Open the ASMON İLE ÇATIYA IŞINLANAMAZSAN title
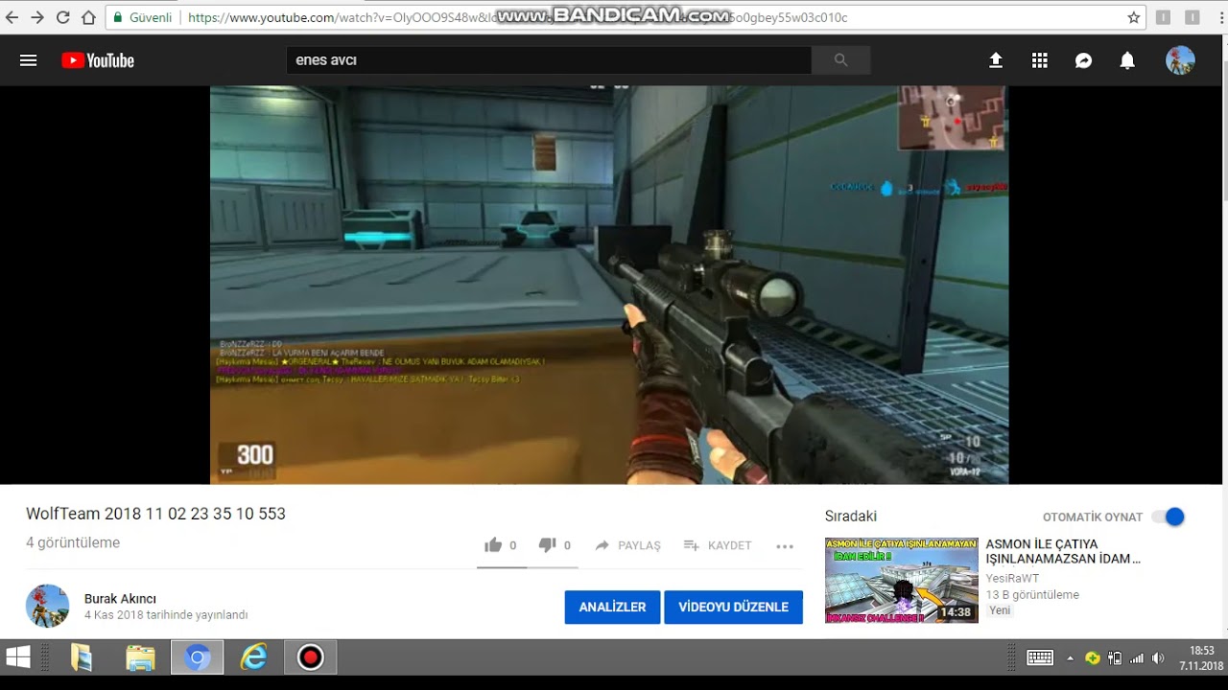Viewport: 1228px width, 690px height. (x=1063, y=551)
